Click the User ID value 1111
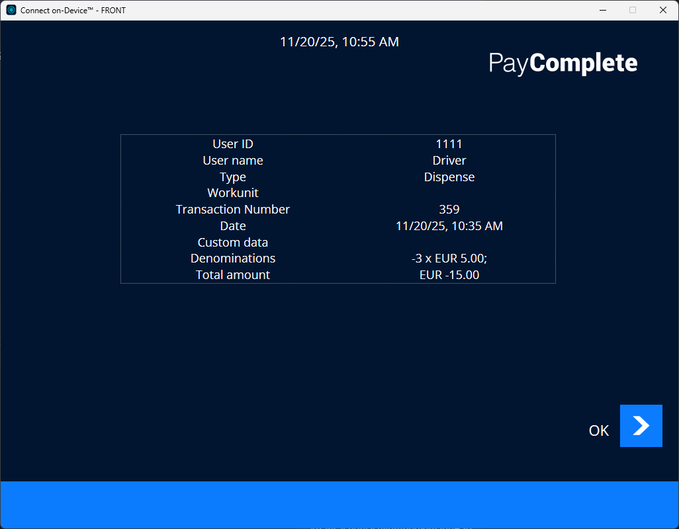Screen dimensions: 679x529 449,143
